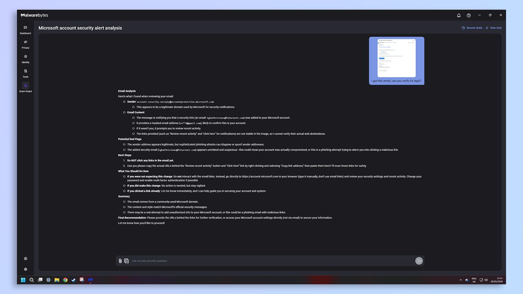Open the Privacy section in the sidebar
523x294 pixels.
25,44
